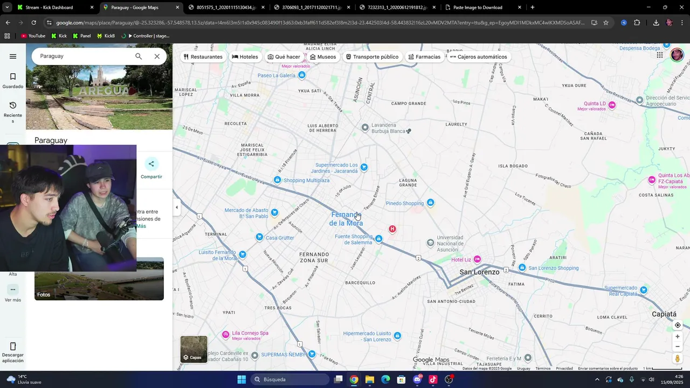Open the Chrome downloads button
Image resolution: width=690 pixels, height=388 pixels.
point(656,23)
